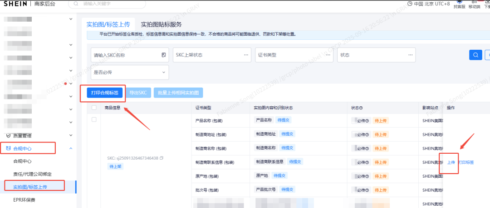Open the SKC上架状态 dropdown
The image size is (490, 208).
pos(212,55)
